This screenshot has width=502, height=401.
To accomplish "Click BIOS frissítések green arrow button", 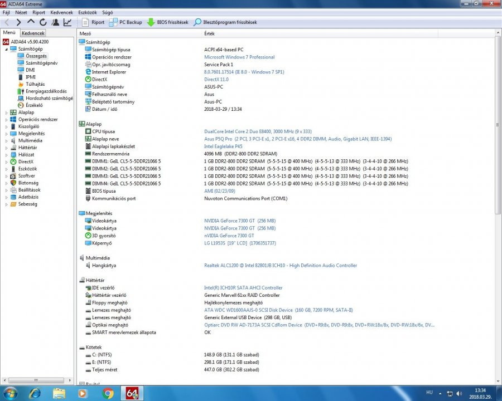I will [167, 22].
